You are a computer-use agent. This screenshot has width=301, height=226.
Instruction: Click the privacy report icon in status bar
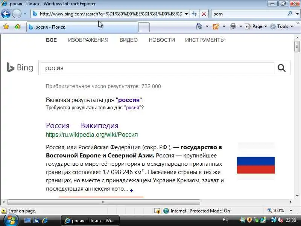[157, 211]
